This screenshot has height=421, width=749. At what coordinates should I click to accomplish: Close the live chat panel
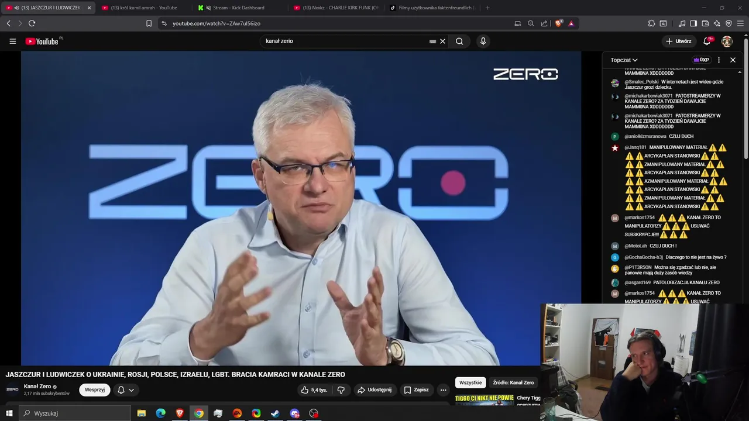tap(733, 60)
